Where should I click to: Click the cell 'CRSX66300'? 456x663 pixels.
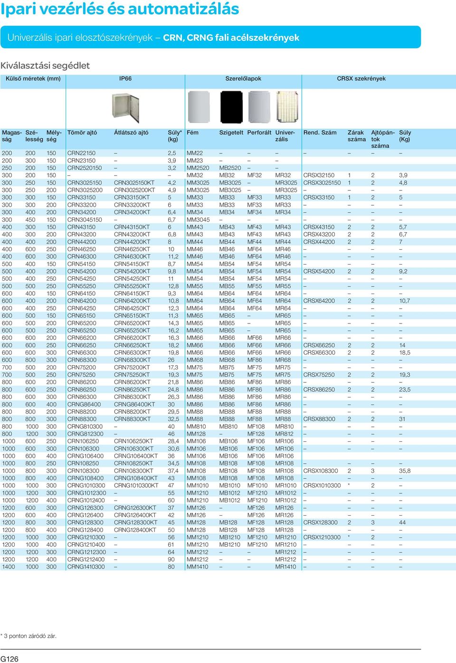[319, 352]
